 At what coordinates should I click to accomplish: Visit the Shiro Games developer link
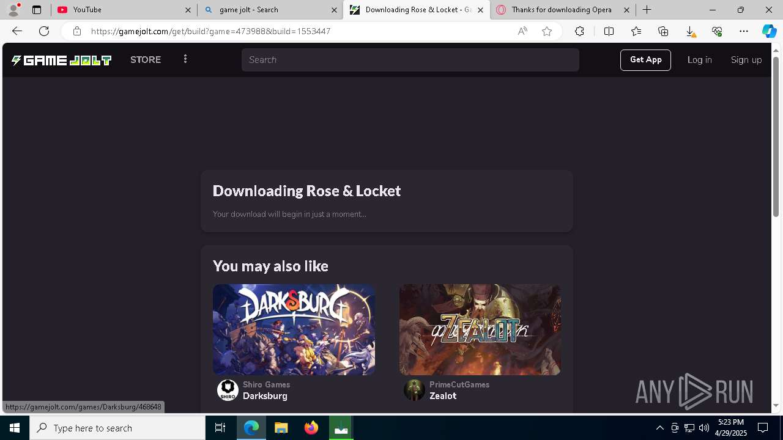tap(266, 384)
